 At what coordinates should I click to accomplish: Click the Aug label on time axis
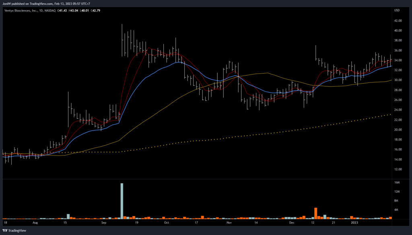(35, 222)
